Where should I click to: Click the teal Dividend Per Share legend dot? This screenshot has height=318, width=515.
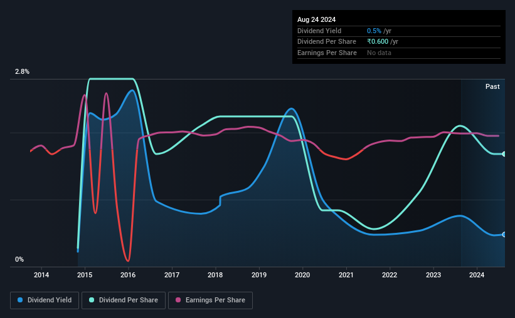tap(92, 300)
